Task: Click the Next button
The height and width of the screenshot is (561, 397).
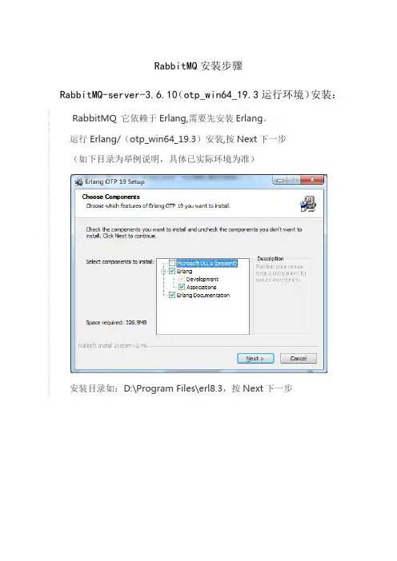Action: 255,358
